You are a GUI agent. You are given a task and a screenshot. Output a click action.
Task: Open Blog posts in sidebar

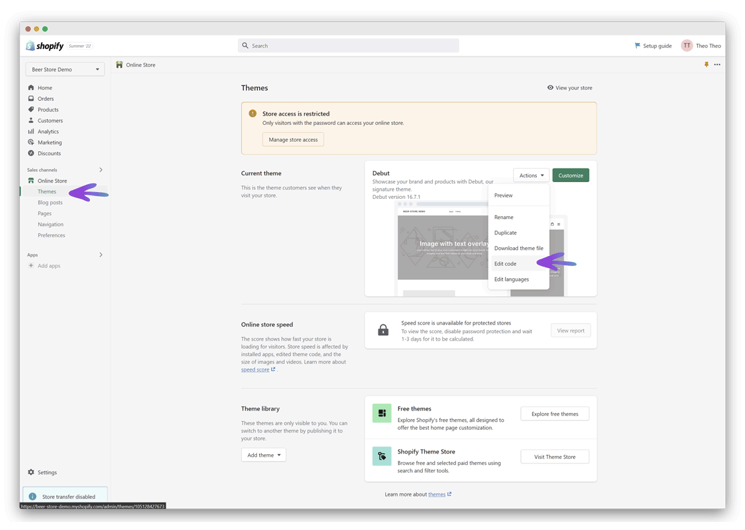pos(50,202)
